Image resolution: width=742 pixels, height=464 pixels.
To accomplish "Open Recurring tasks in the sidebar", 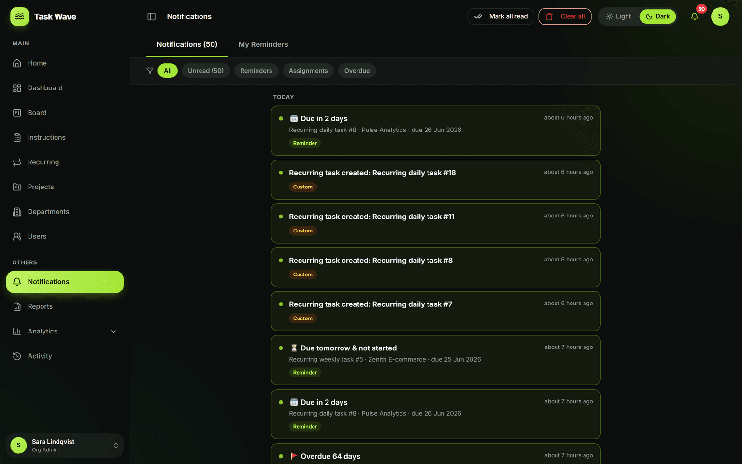I will click(65, 162).
